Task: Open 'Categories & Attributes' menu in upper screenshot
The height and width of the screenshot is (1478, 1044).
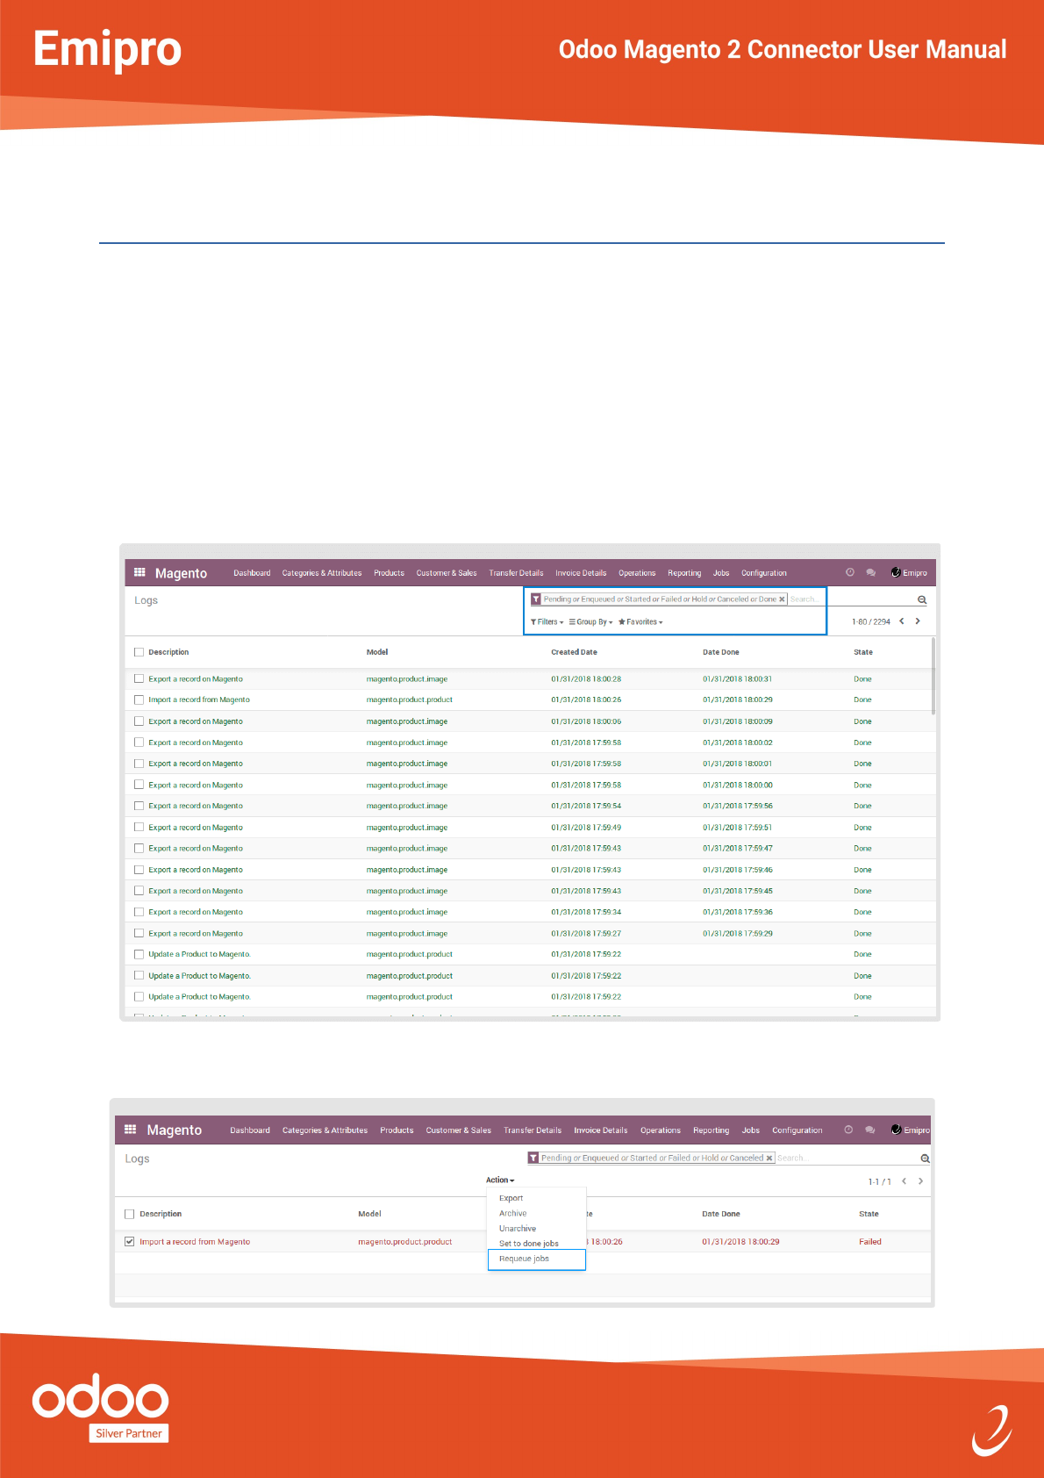Action: pyautogui.click(x=322, y=573)
